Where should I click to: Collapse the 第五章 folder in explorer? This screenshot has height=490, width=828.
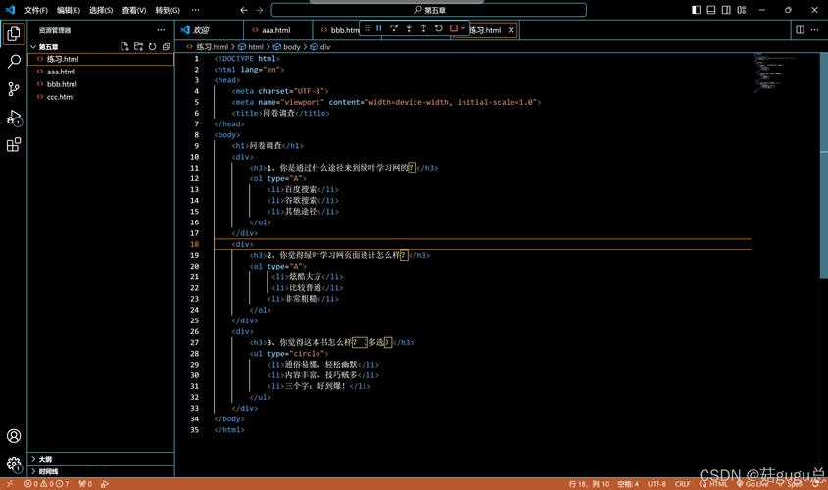[47, 46]
